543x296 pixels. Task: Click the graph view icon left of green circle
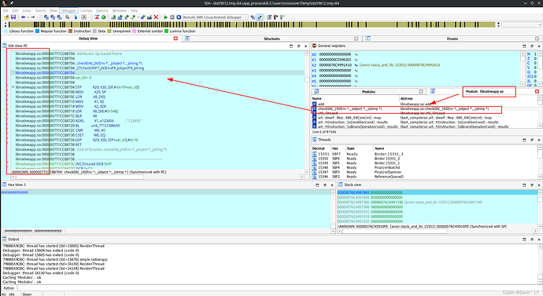click(97, 17)
